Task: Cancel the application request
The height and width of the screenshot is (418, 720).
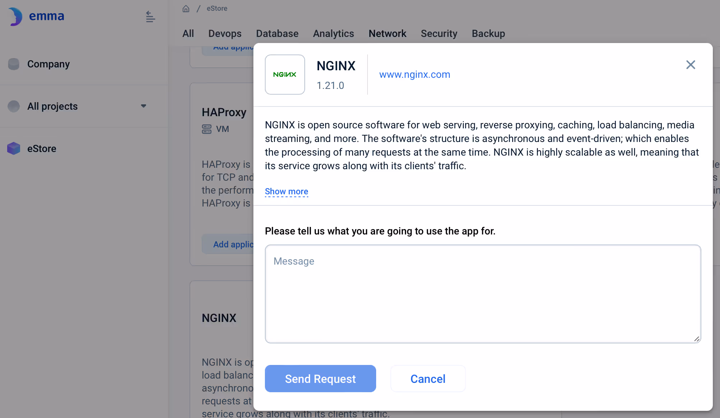Action: [428, 379]
